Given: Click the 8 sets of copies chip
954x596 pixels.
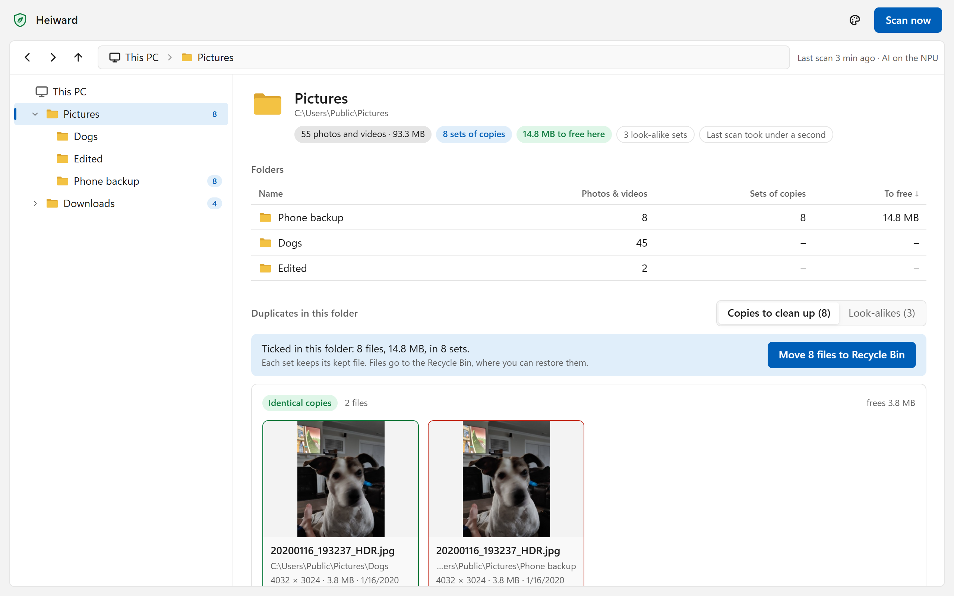Looking at the screenshot, I should [473, 134].
